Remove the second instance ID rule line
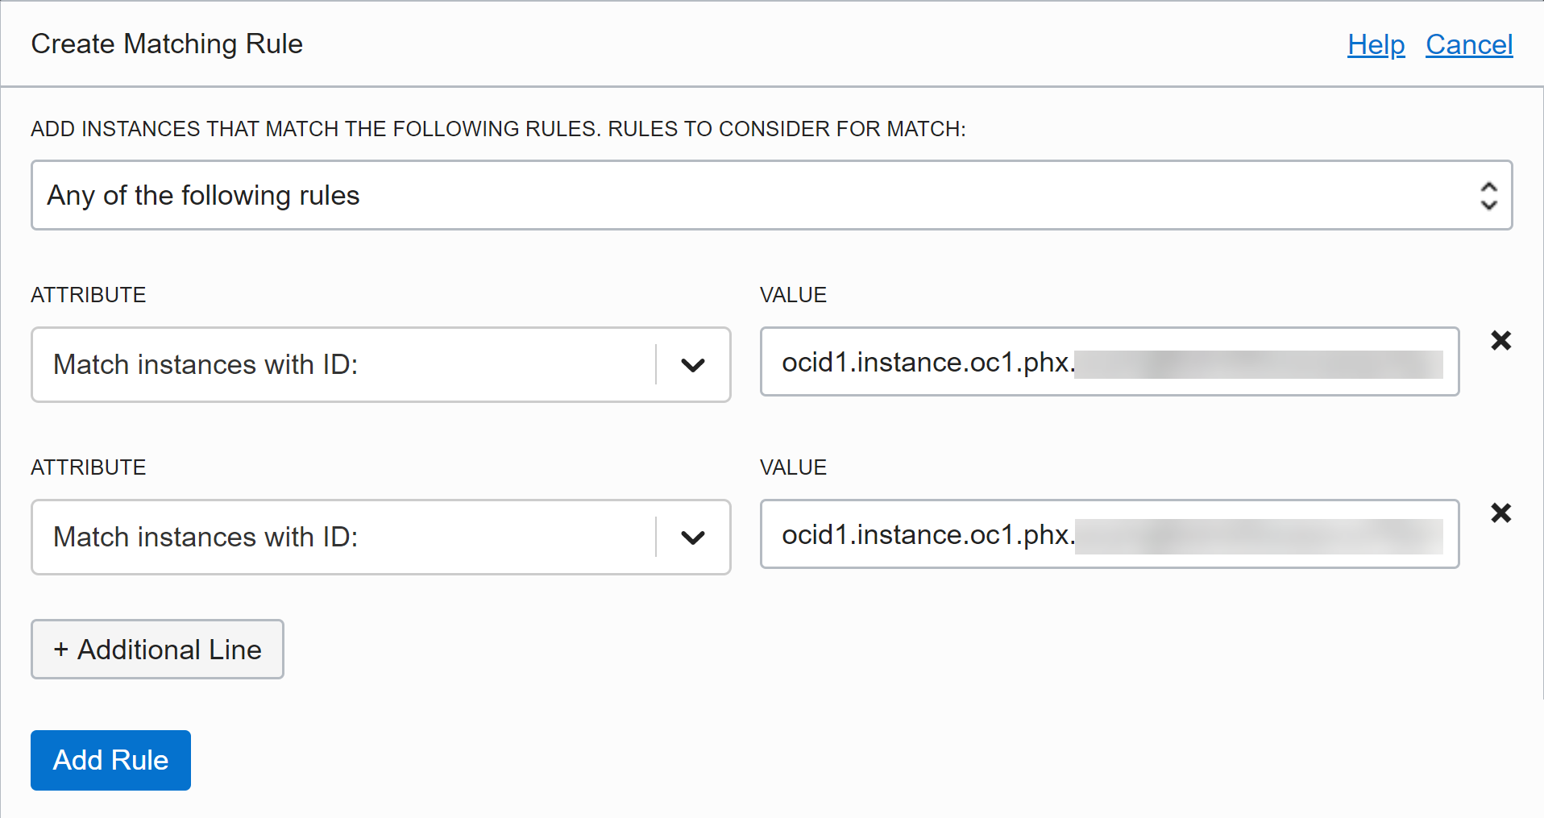 [x=1500, y=513]
